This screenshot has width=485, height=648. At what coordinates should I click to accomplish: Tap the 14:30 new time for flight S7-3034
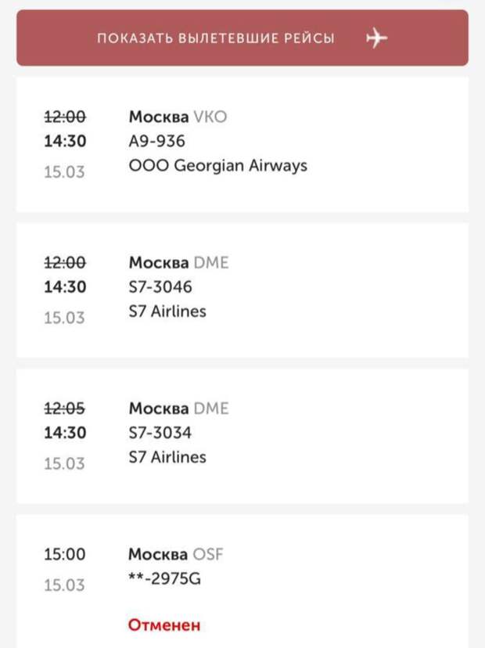[x=64, y=433]
